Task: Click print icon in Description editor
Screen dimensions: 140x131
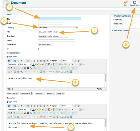Action: 25,113
